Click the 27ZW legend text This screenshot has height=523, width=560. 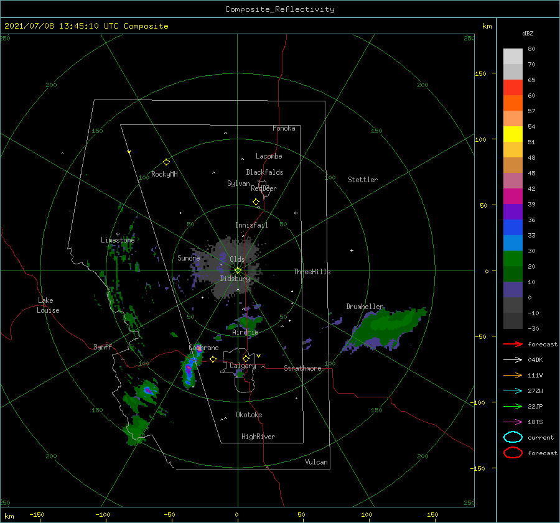pyautogui.click(x=535, y=391)
